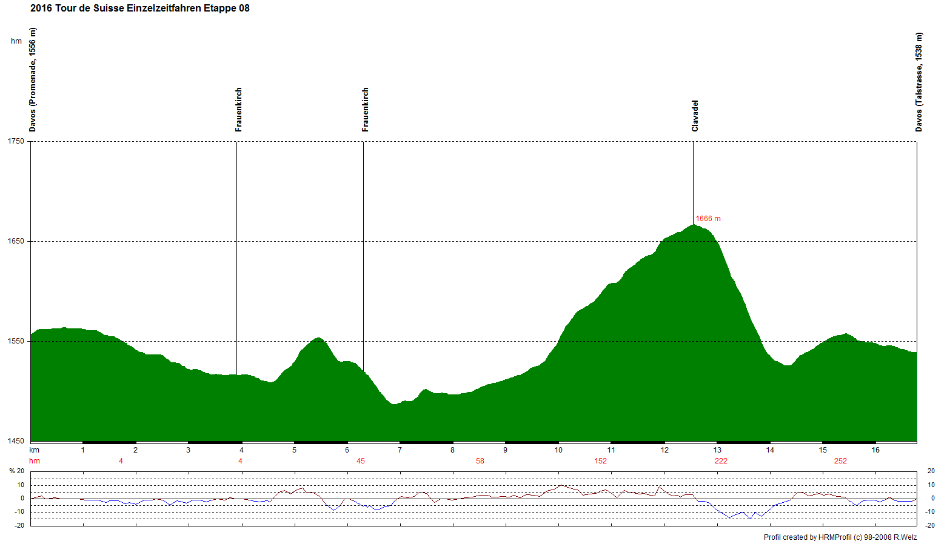The width and height of the screenshot is (947, 541).
Task: Select km axis tick label '8'
Action: [x=453, y=450]
